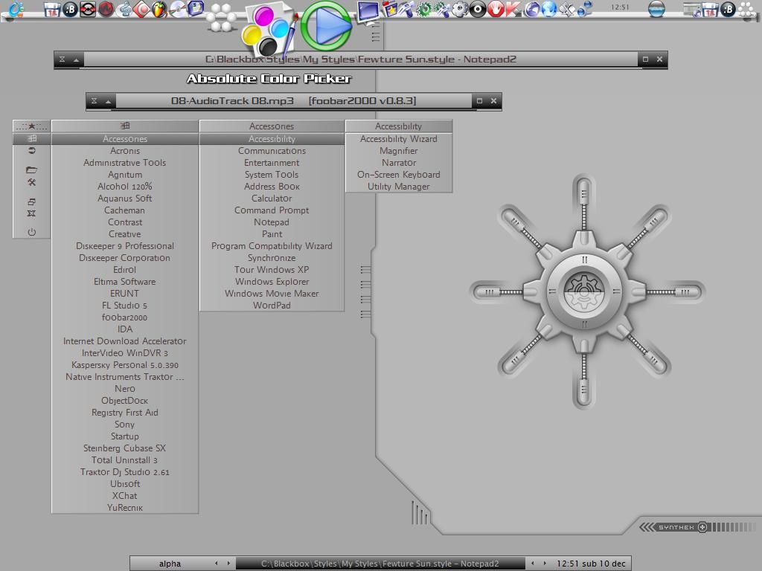Select Accessibility Wizard from the submenu
The height and width of the screenshot is (571, 762).
pyautogui.click(x=399, y=139)
